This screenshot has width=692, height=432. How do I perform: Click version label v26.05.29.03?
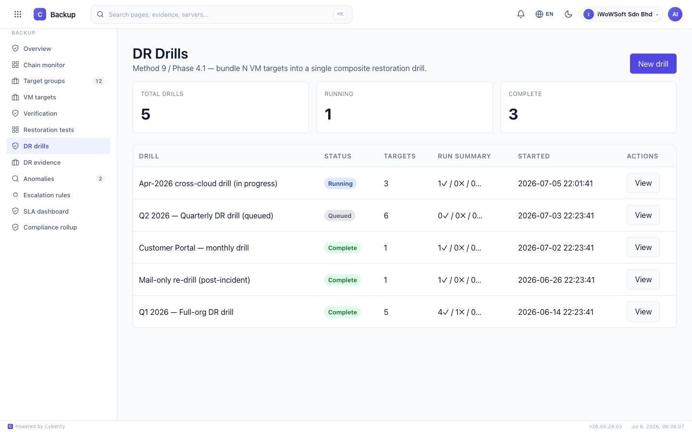point(605,426)
